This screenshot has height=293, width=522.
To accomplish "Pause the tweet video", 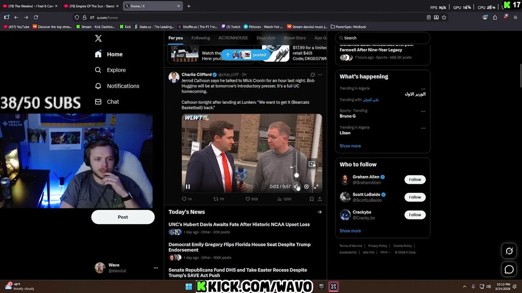I will click(188, 187).
